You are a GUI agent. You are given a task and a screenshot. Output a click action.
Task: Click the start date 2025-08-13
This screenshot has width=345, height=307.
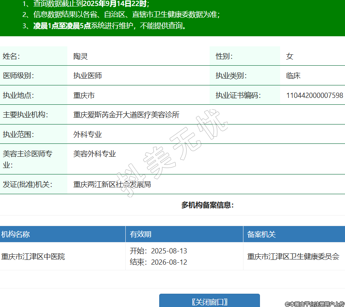169,251
